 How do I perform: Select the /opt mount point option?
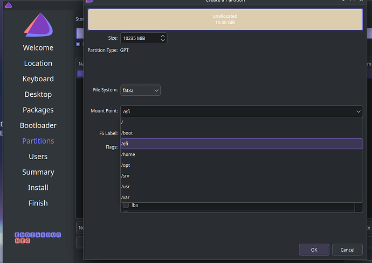(x=242, y=165)
